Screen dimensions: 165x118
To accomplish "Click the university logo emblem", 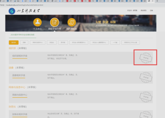I will click(x=12, y=11).
